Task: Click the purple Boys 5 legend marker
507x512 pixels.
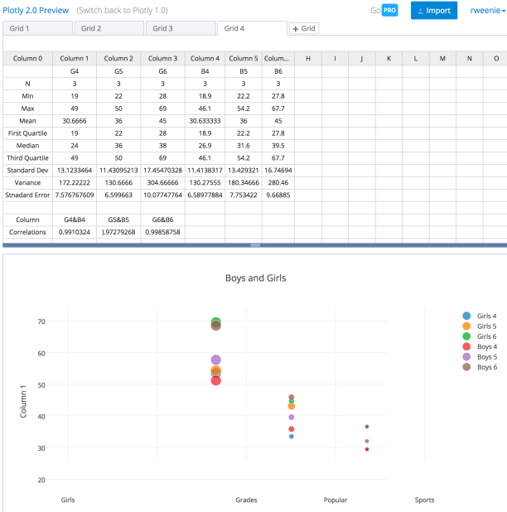Action: tap(466, 356)
